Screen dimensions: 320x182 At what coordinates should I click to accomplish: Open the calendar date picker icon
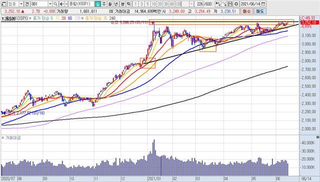click(x=263, y=4)
